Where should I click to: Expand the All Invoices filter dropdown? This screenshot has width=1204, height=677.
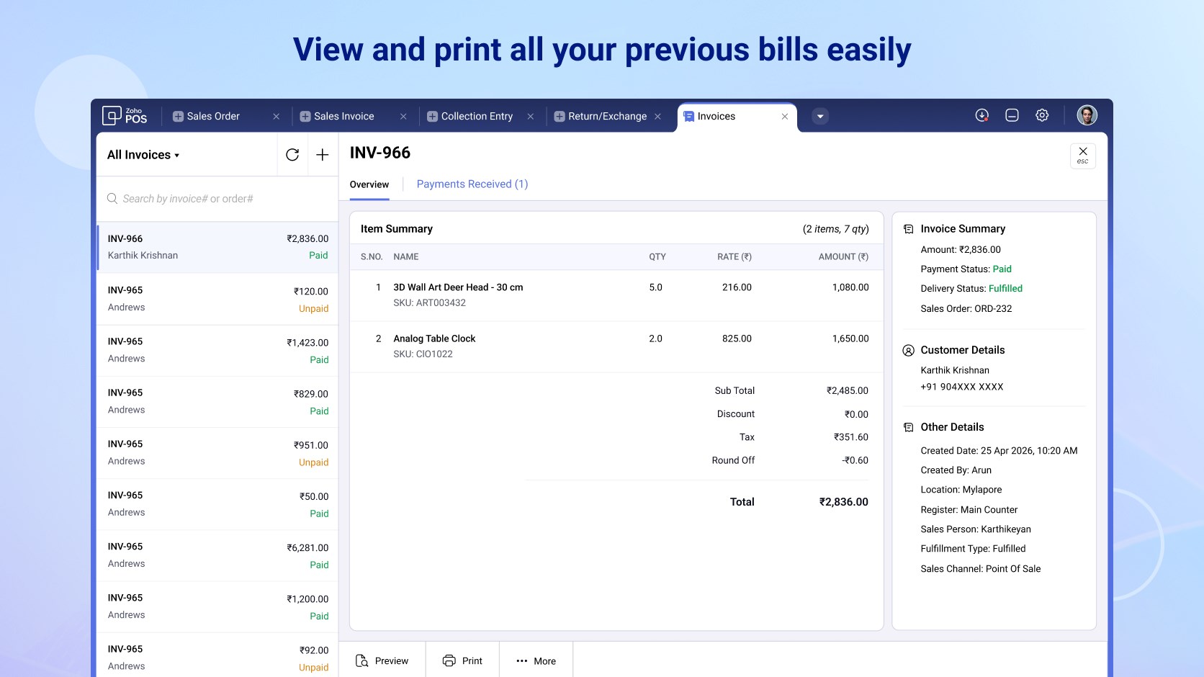[143, 155]
